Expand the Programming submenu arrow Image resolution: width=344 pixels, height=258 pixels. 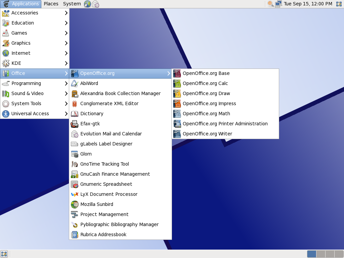coord(66,84)
